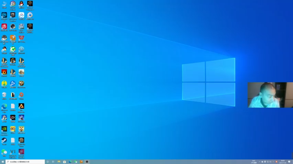Open WeChat from the taskbar
Viewport: 293px width, 164px height.
click(76, 162)
